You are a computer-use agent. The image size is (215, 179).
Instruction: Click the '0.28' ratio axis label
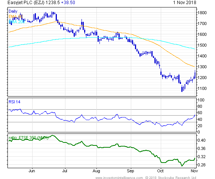click(x=202, y=165)
